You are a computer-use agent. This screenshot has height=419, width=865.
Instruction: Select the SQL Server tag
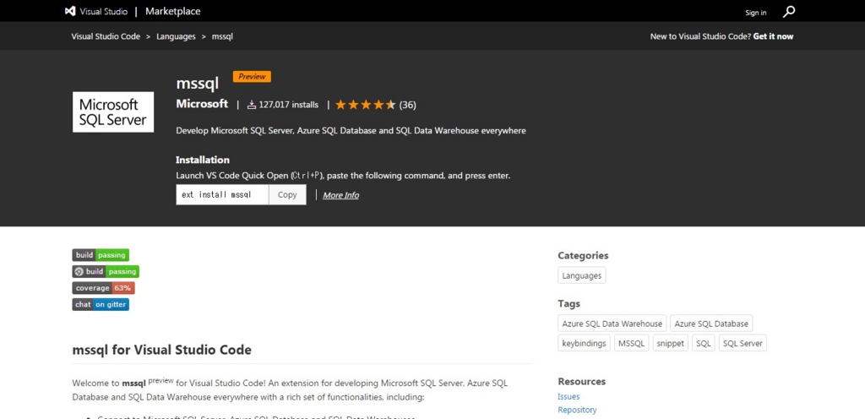[x=743, y=343]
